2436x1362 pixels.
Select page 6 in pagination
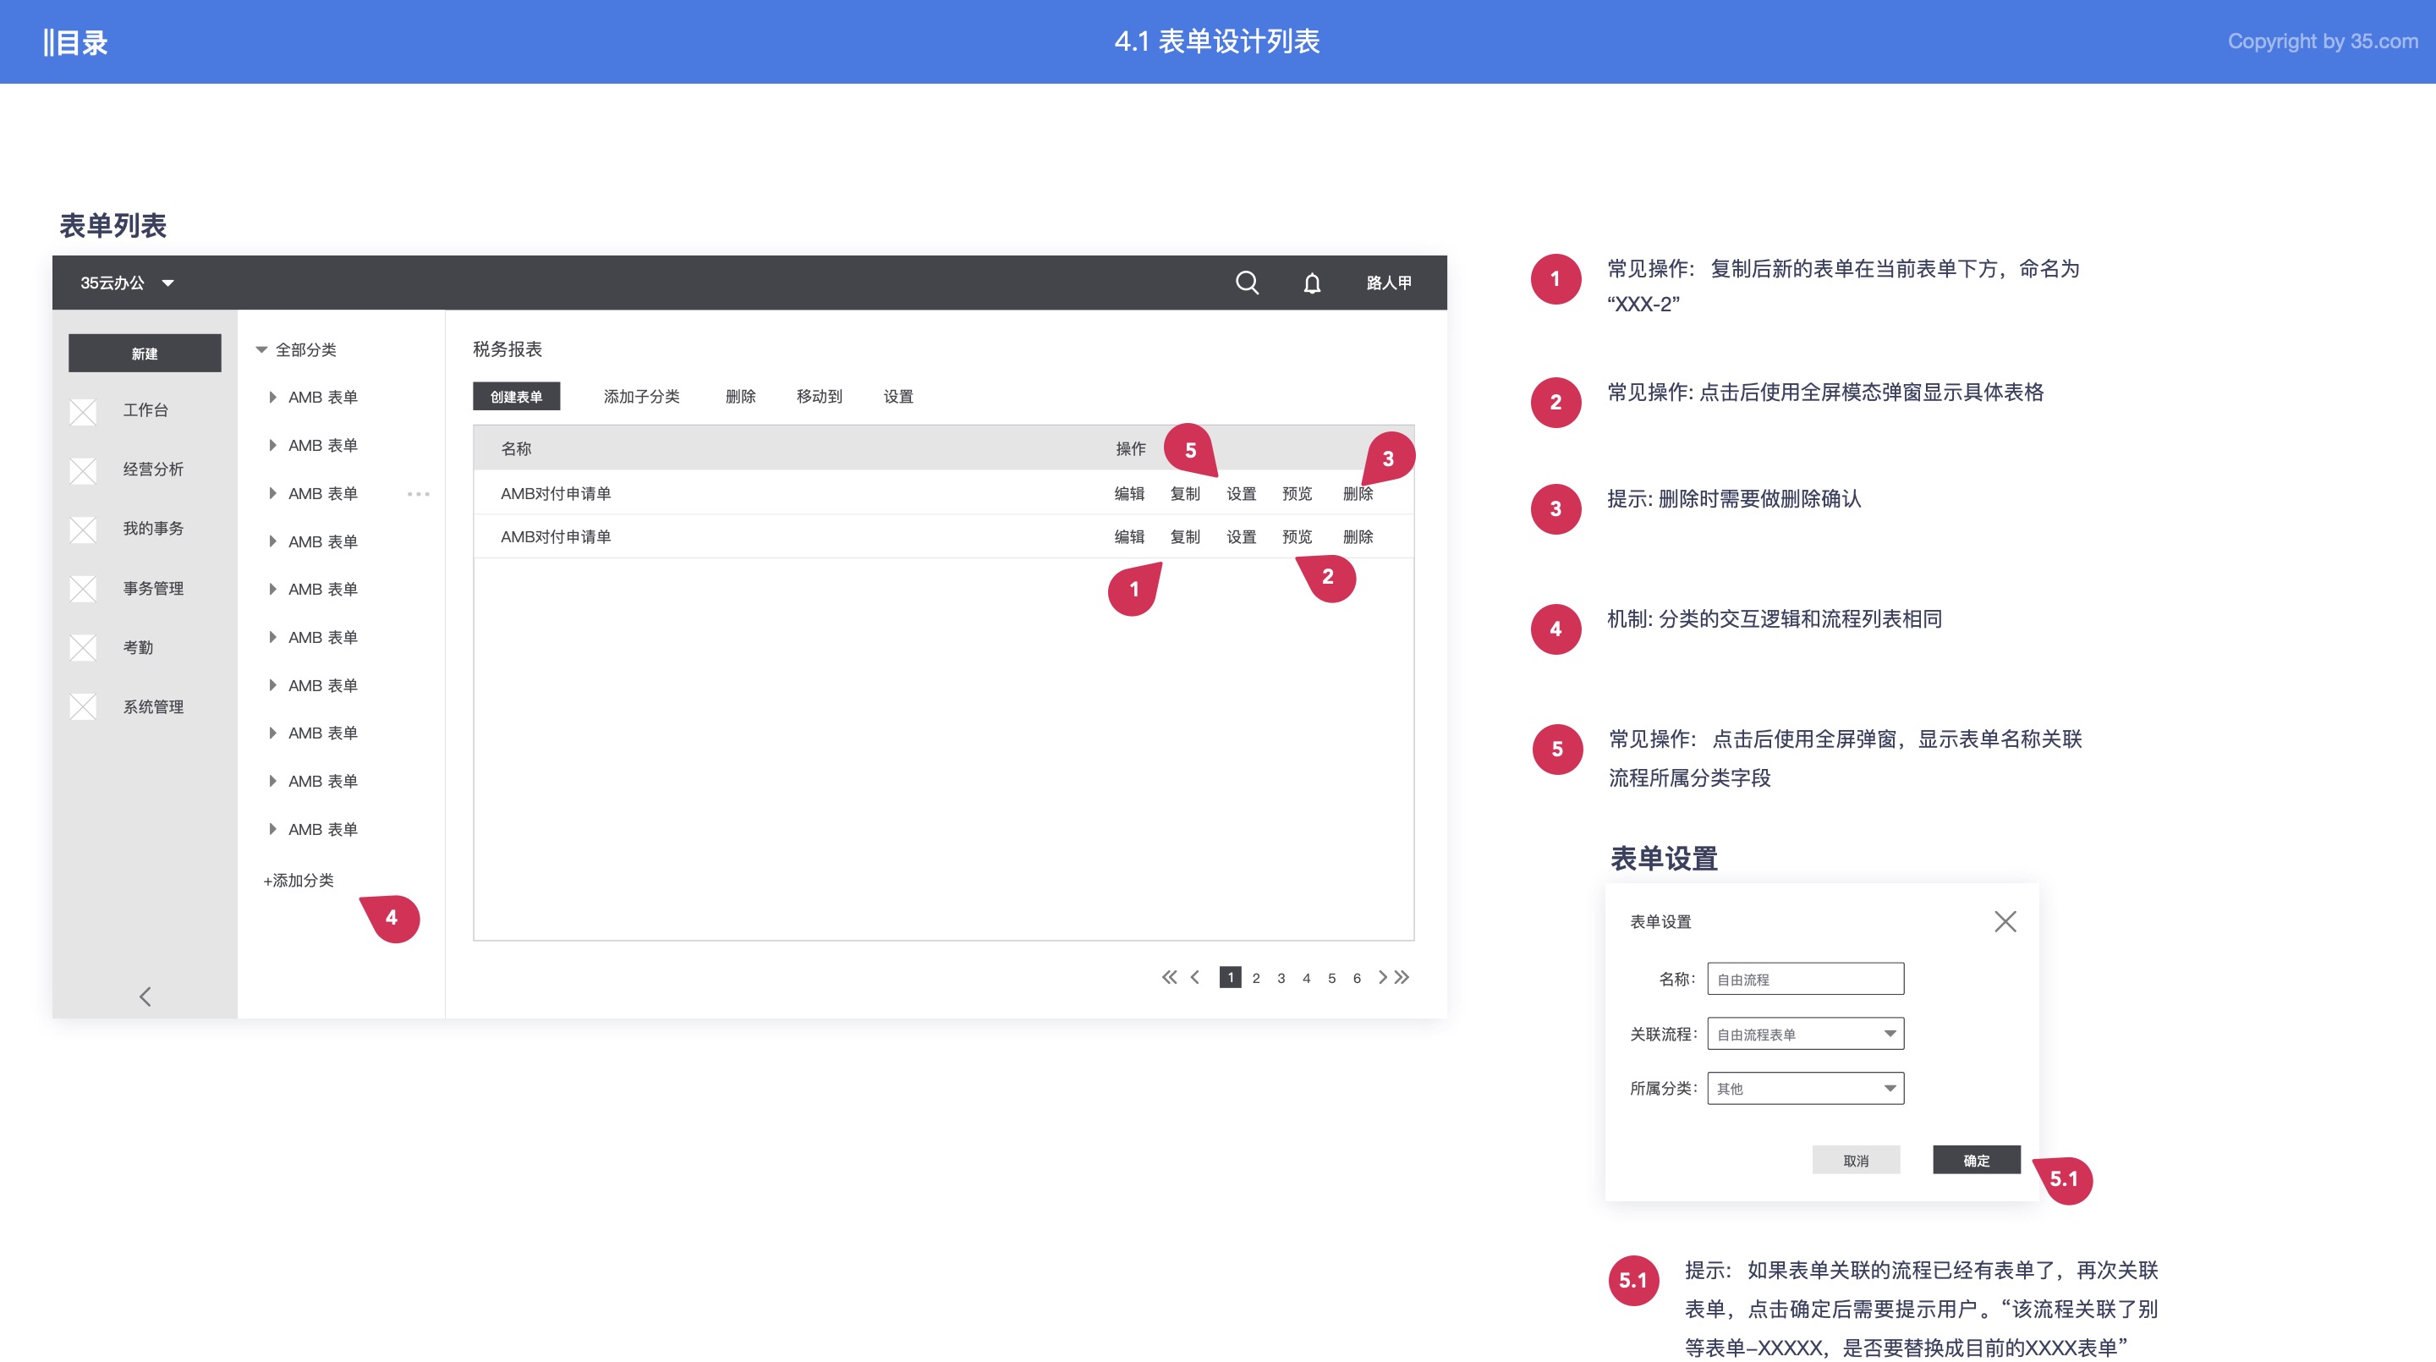click(x=1357, y=978)
